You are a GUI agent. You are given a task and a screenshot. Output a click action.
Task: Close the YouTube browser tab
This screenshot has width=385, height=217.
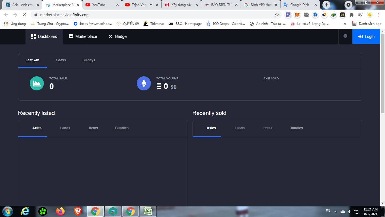(117, 5)
